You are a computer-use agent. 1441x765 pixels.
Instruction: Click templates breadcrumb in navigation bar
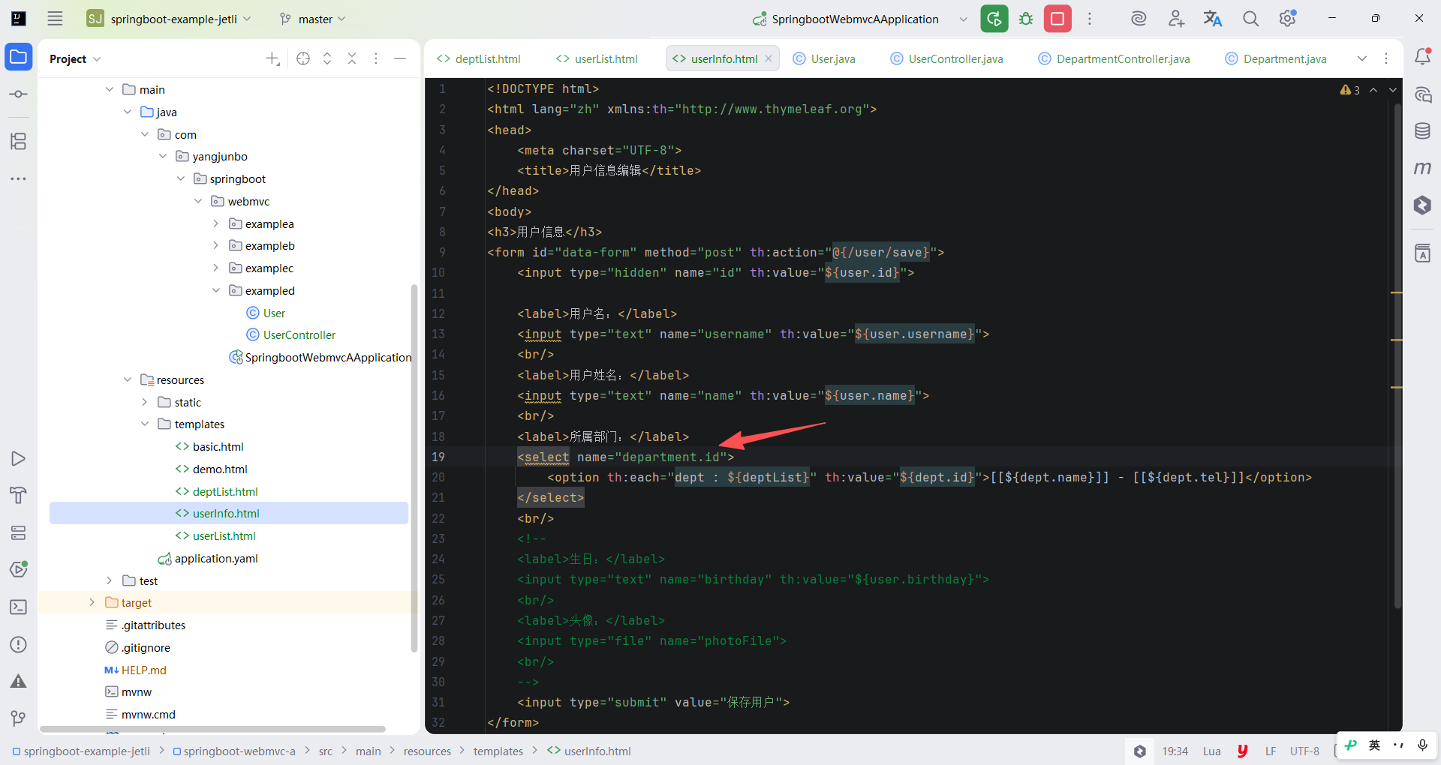pos(498,751)
